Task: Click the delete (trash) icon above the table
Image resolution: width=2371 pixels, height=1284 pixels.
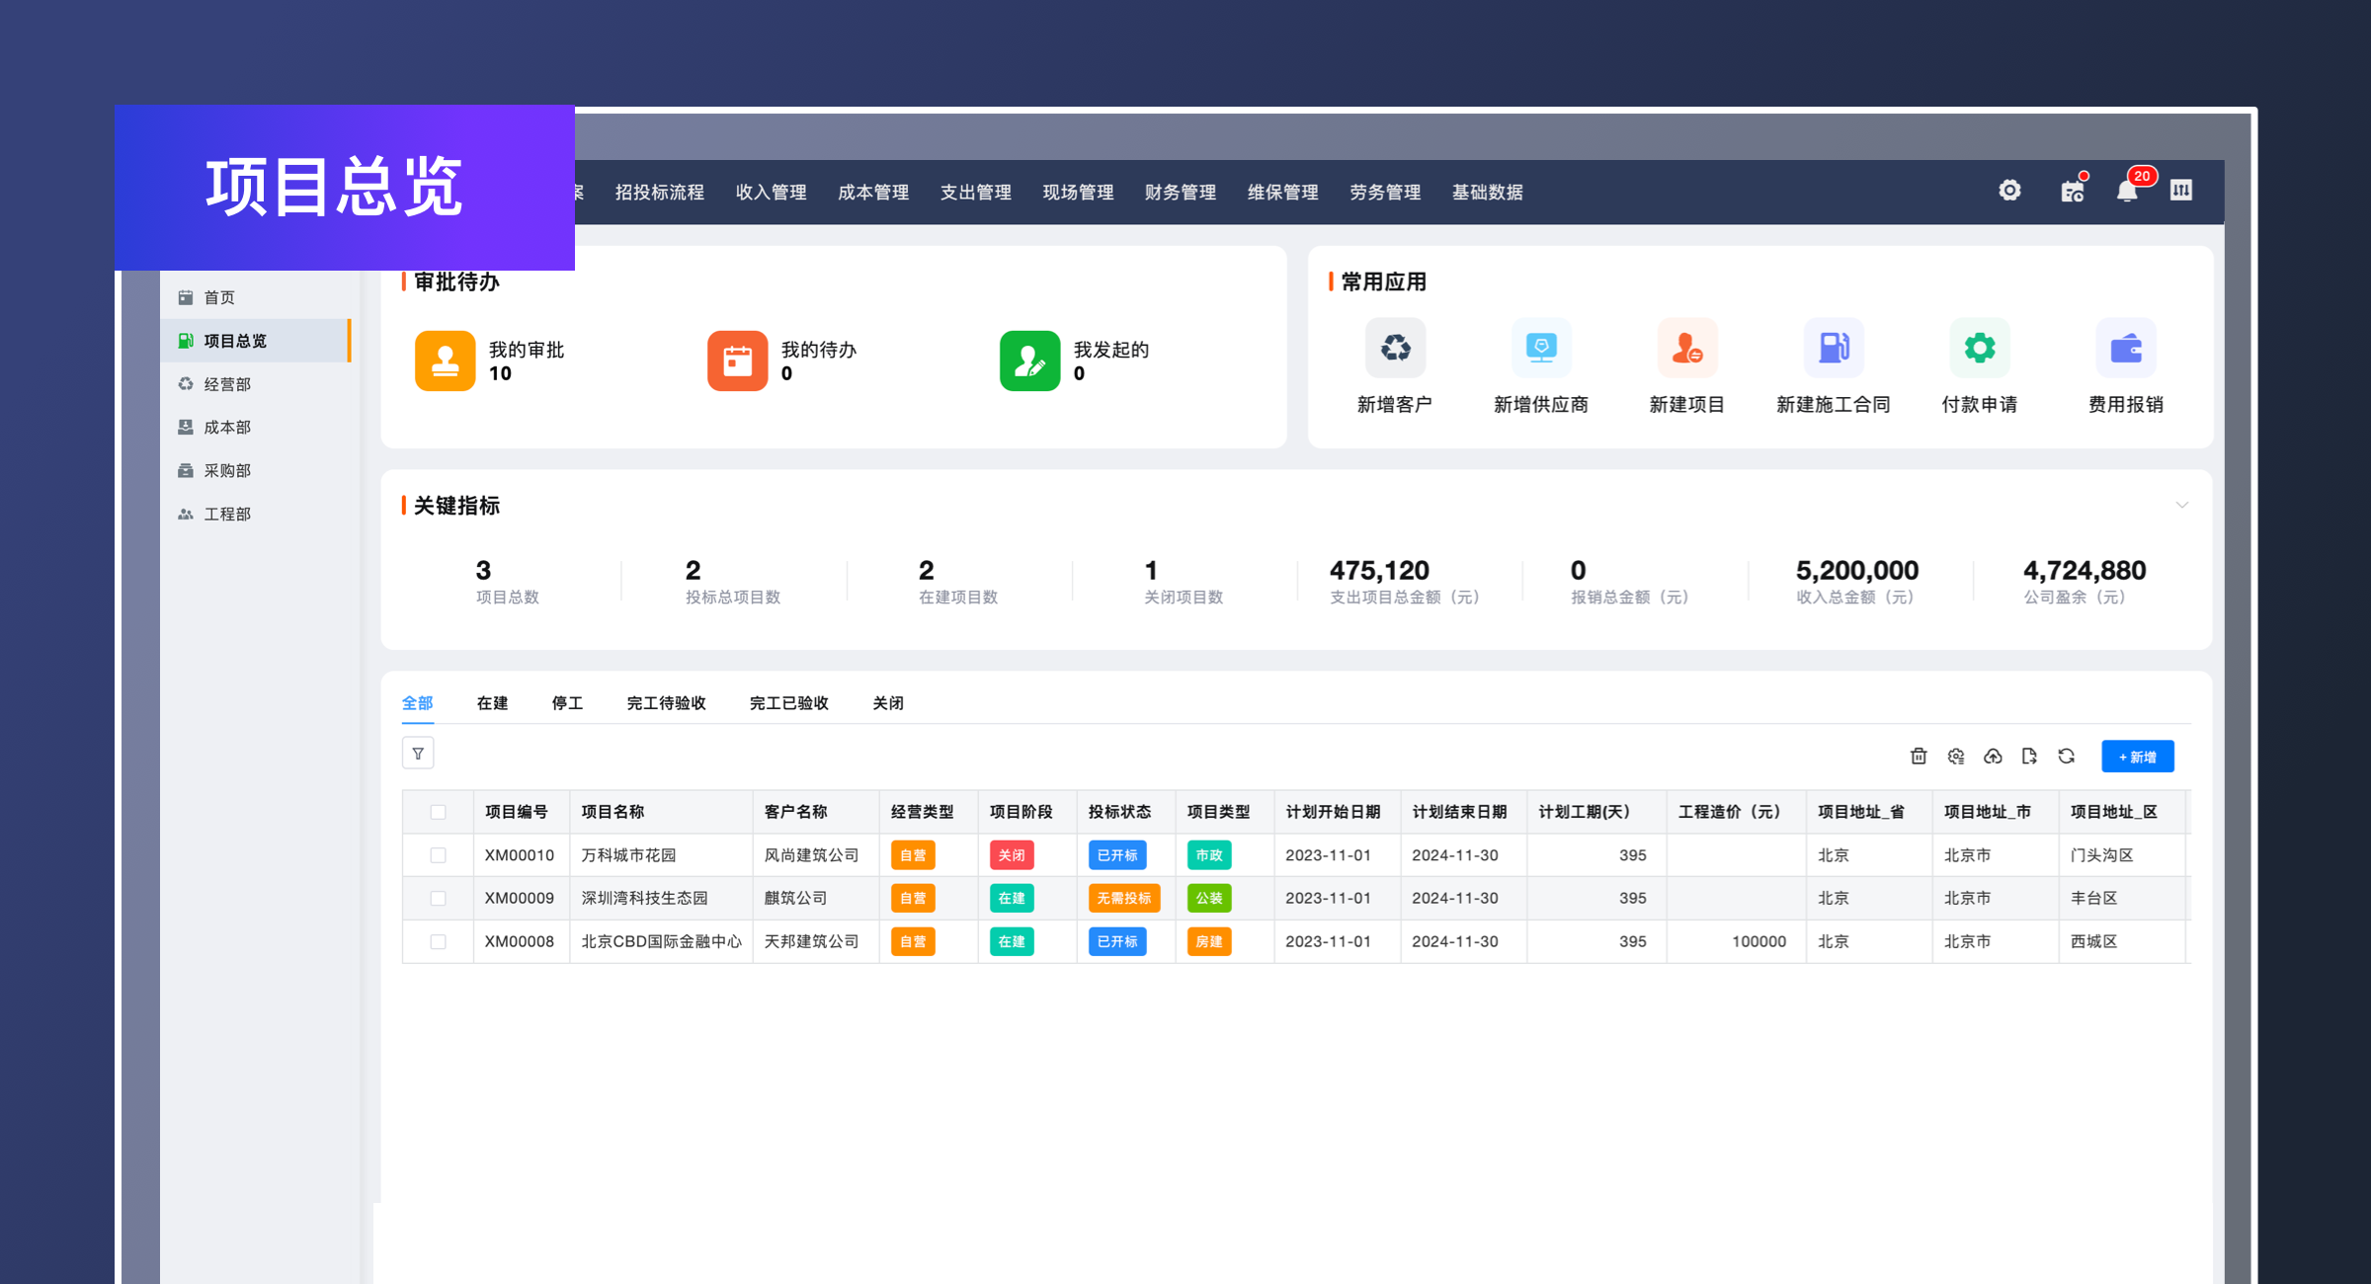Action: tap(1919, 756)
